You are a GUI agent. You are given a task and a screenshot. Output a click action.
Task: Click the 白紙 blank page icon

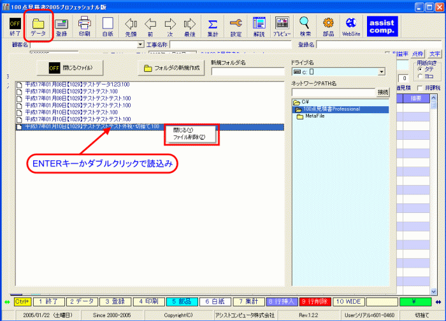point(108,27)
